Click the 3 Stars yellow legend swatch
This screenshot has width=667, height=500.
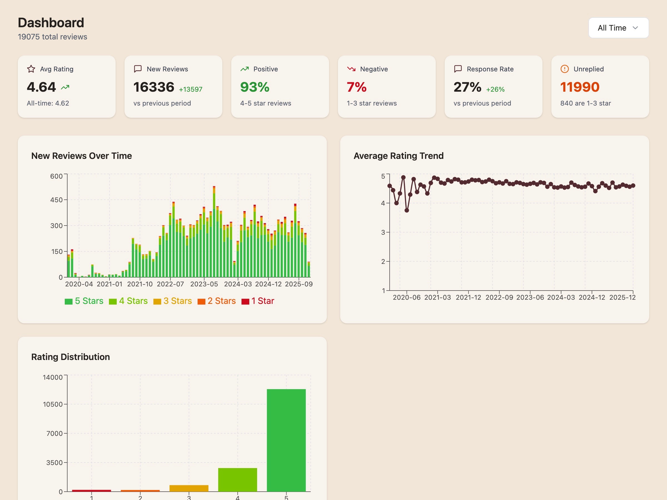tap(157, 301)
